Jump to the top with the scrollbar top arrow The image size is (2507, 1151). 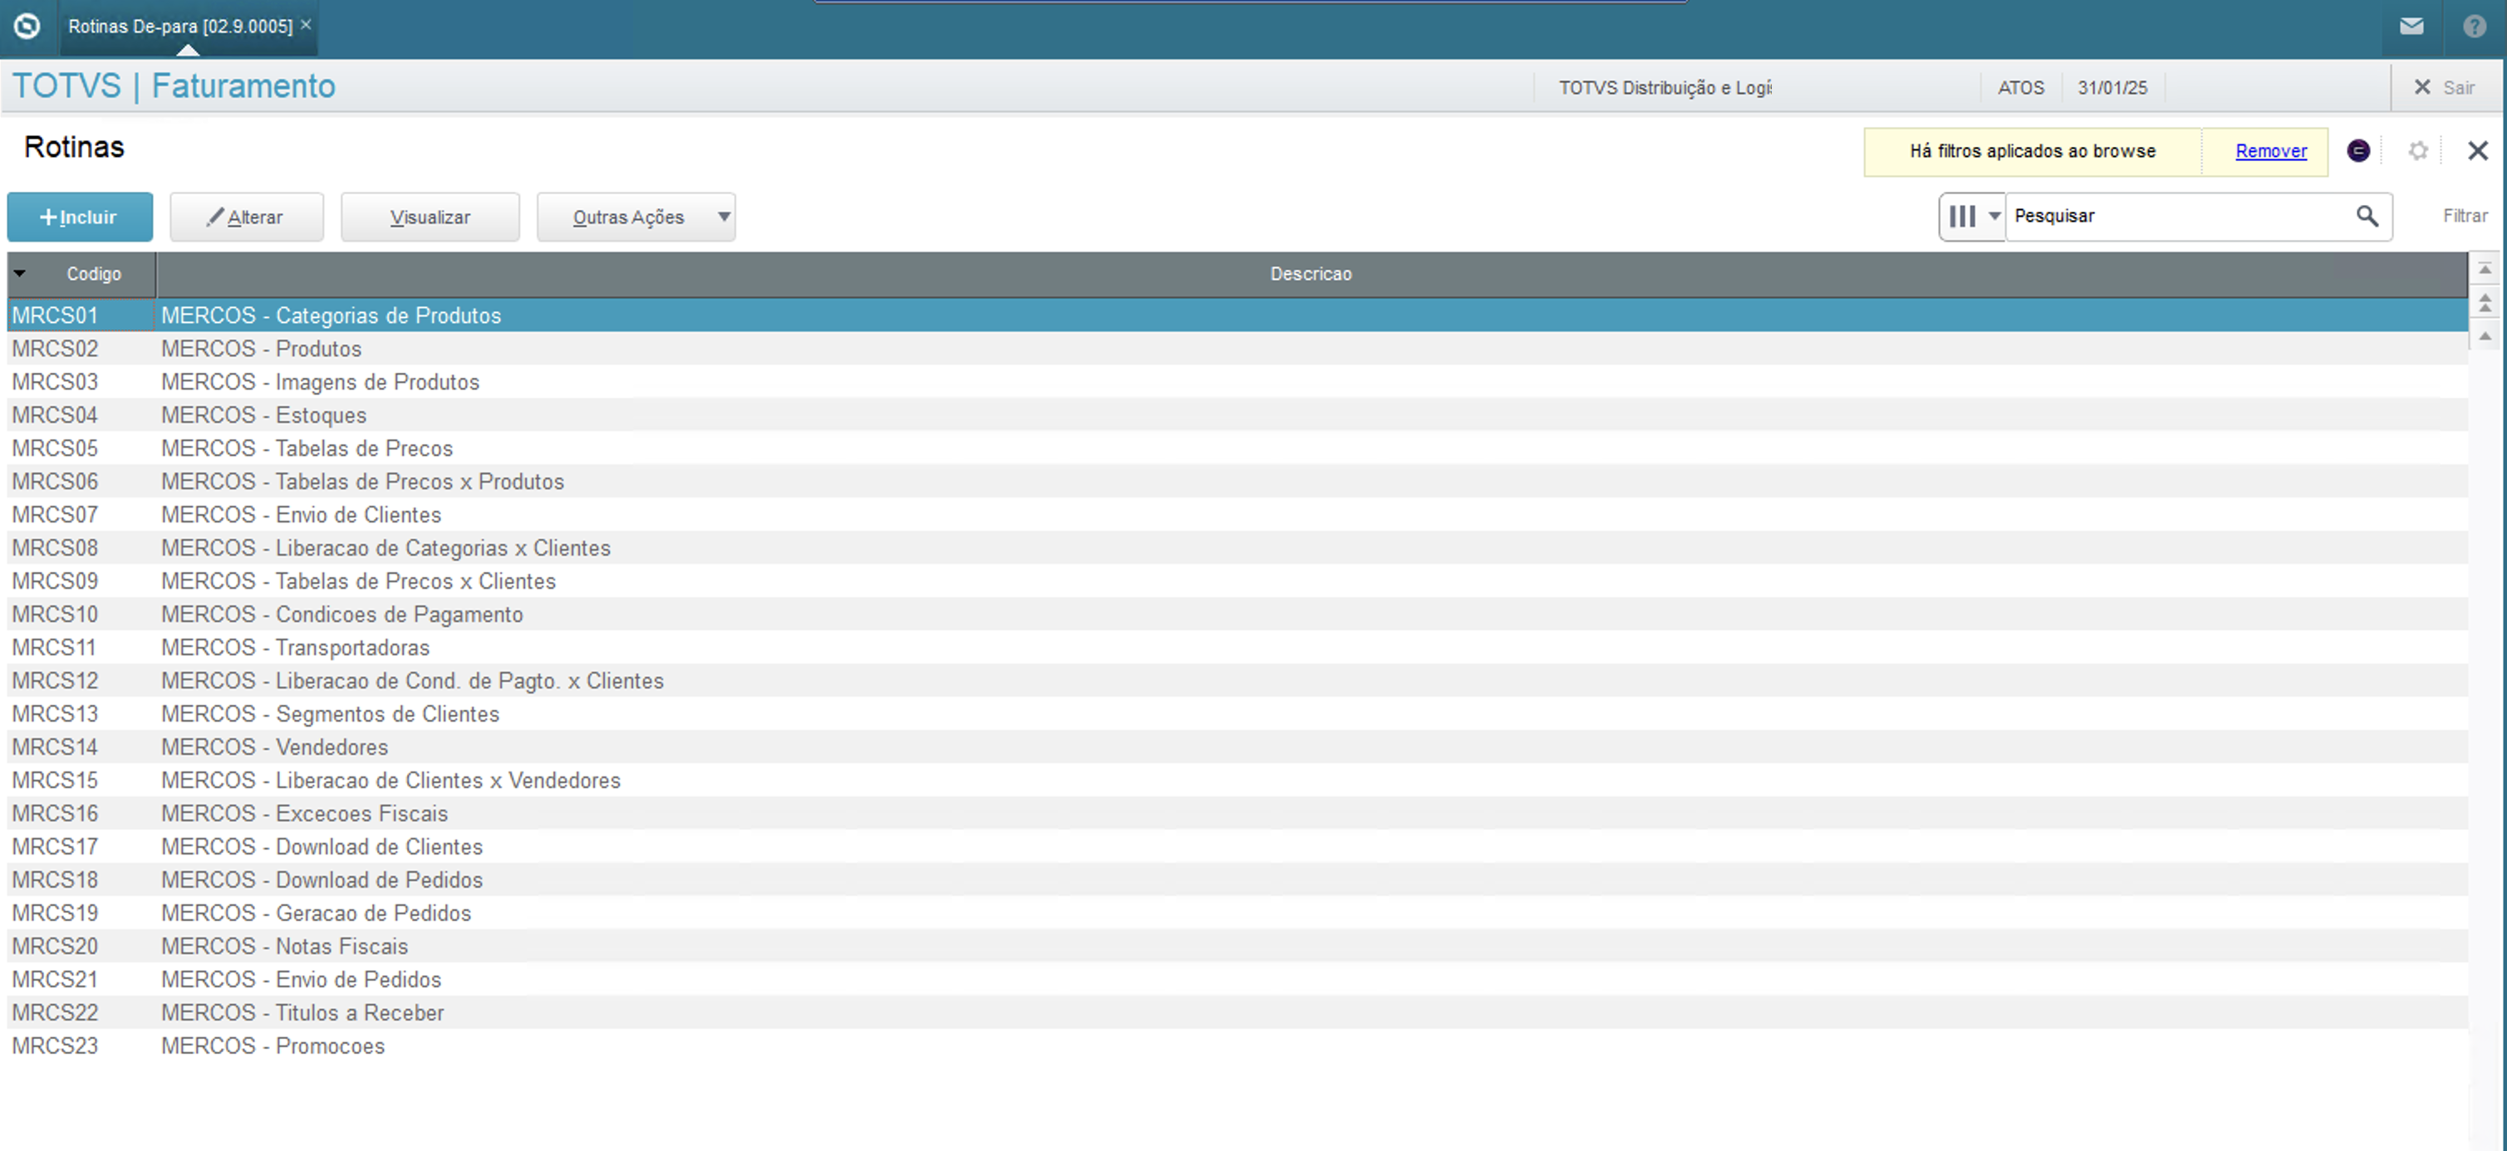[2485, 268]
